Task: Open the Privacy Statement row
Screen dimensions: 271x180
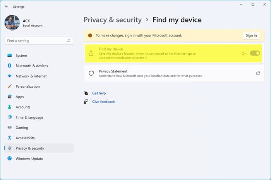Action: (x=174, y=73)
